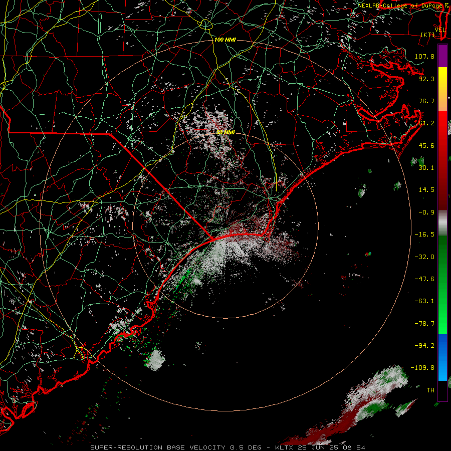The image size is (451, 451).
Task: Click the -109.8 velocity scale value
Action: click(422, 368)
